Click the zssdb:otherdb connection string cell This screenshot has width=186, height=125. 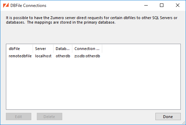point(87,56)
